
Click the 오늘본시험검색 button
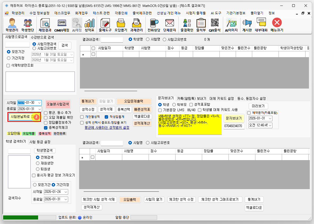[x=58, y=104]
